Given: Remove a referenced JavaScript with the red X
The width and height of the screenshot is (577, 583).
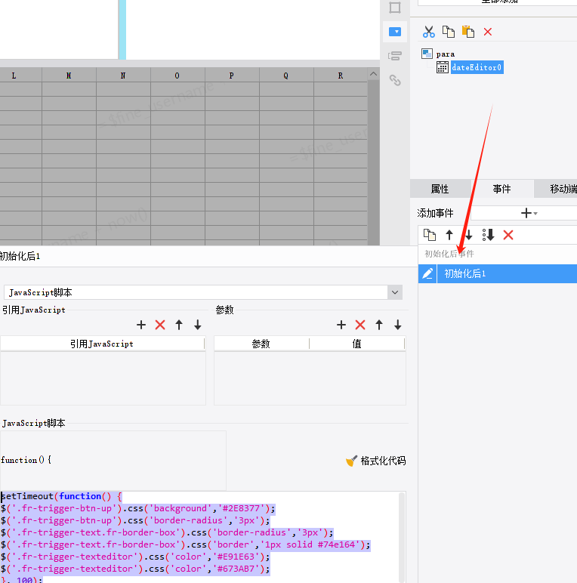Looking at the screenshot, I should coord(160,325).
